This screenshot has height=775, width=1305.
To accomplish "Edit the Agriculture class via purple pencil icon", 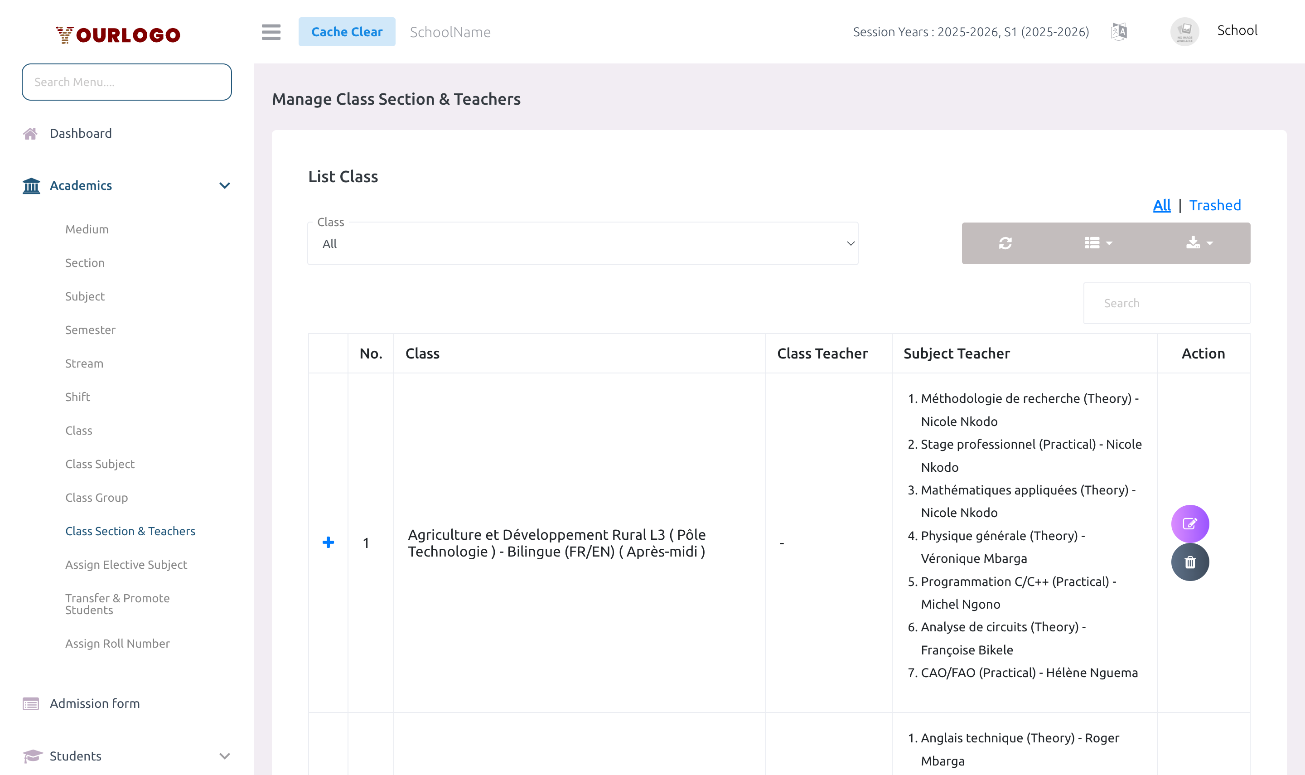I will [1190, 523].
